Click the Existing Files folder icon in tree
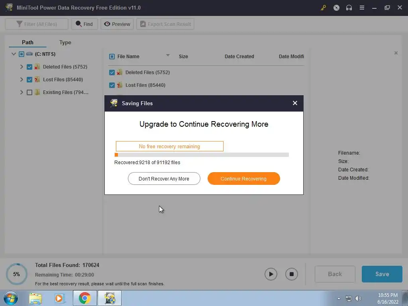This screenshot has width=408, height=306. (x=37, y=92)
